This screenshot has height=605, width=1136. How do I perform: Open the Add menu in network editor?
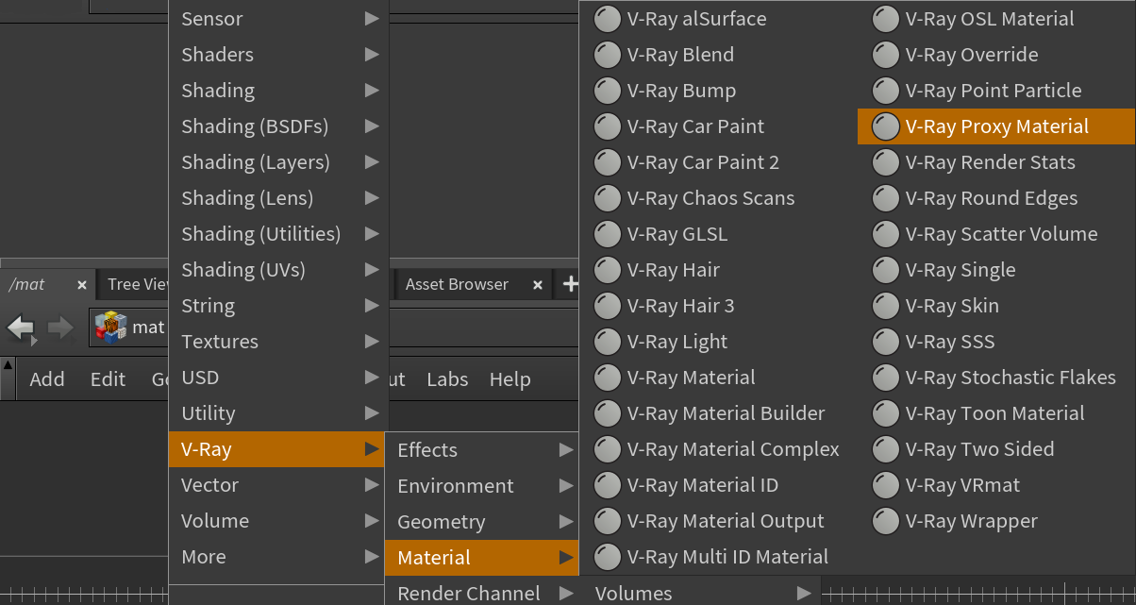tap(47, 379)
